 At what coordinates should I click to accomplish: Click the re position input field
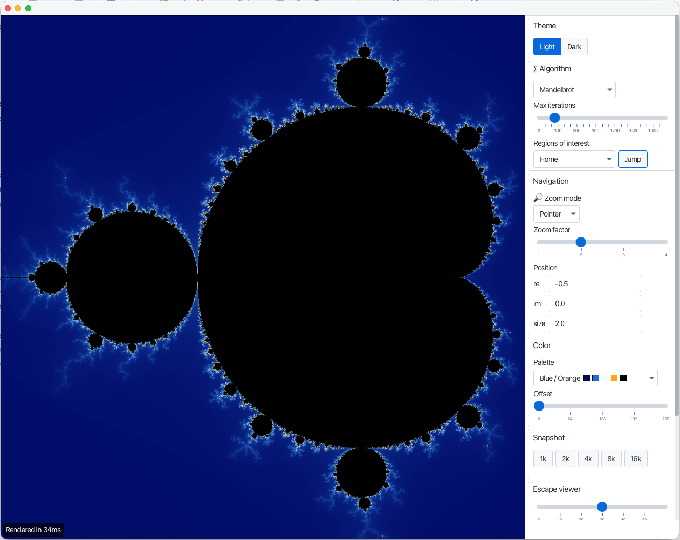(x=594, y=284)
